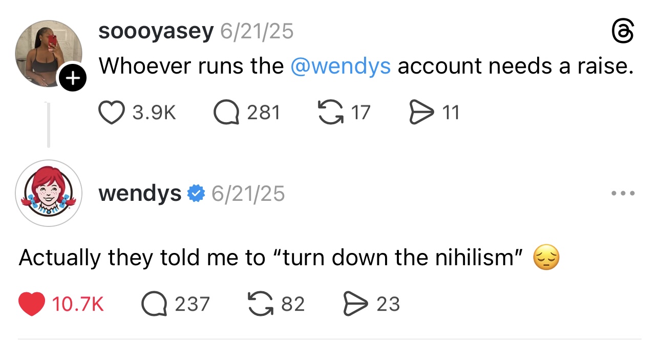The height and width of the screenshot is (347, 660).
Task: View the Wendy's logo avatar
Action: tap(49, 193)
